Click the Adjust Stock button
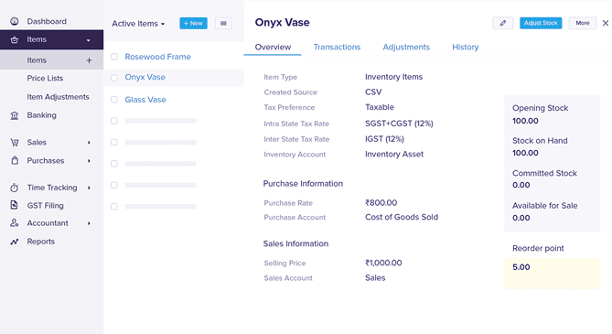This screenshot has height=334, width=612. coord(541,23)
